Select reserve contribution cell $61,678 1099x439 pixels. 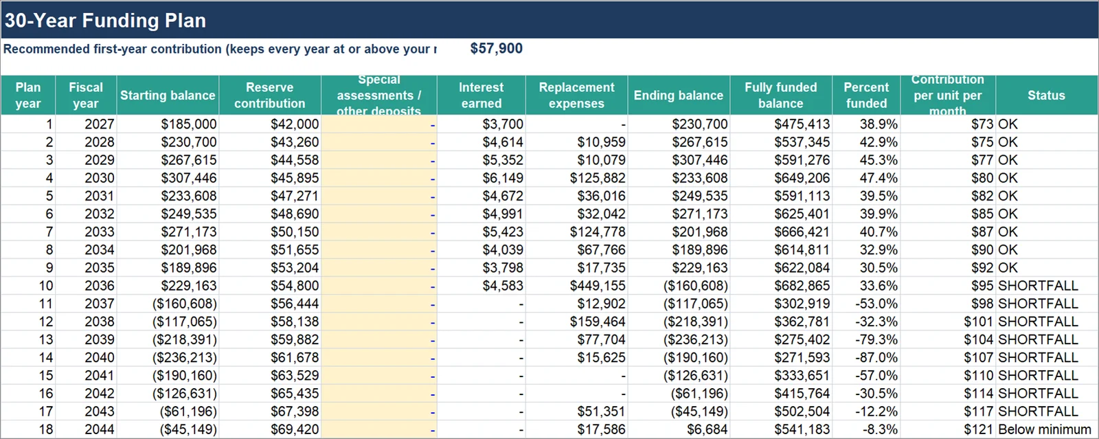(270, 357)
